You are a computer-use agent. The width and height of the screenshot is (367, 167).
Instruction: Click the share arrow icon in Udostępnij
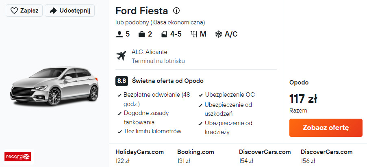coord(53,11)
